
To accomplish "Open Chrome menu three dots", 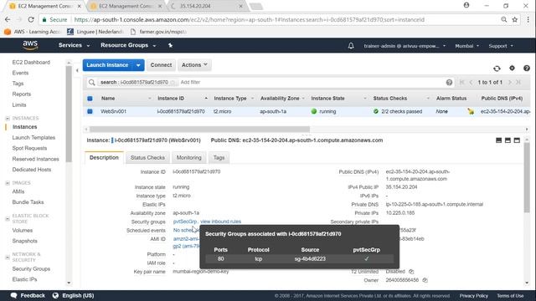I will (528, 20).
